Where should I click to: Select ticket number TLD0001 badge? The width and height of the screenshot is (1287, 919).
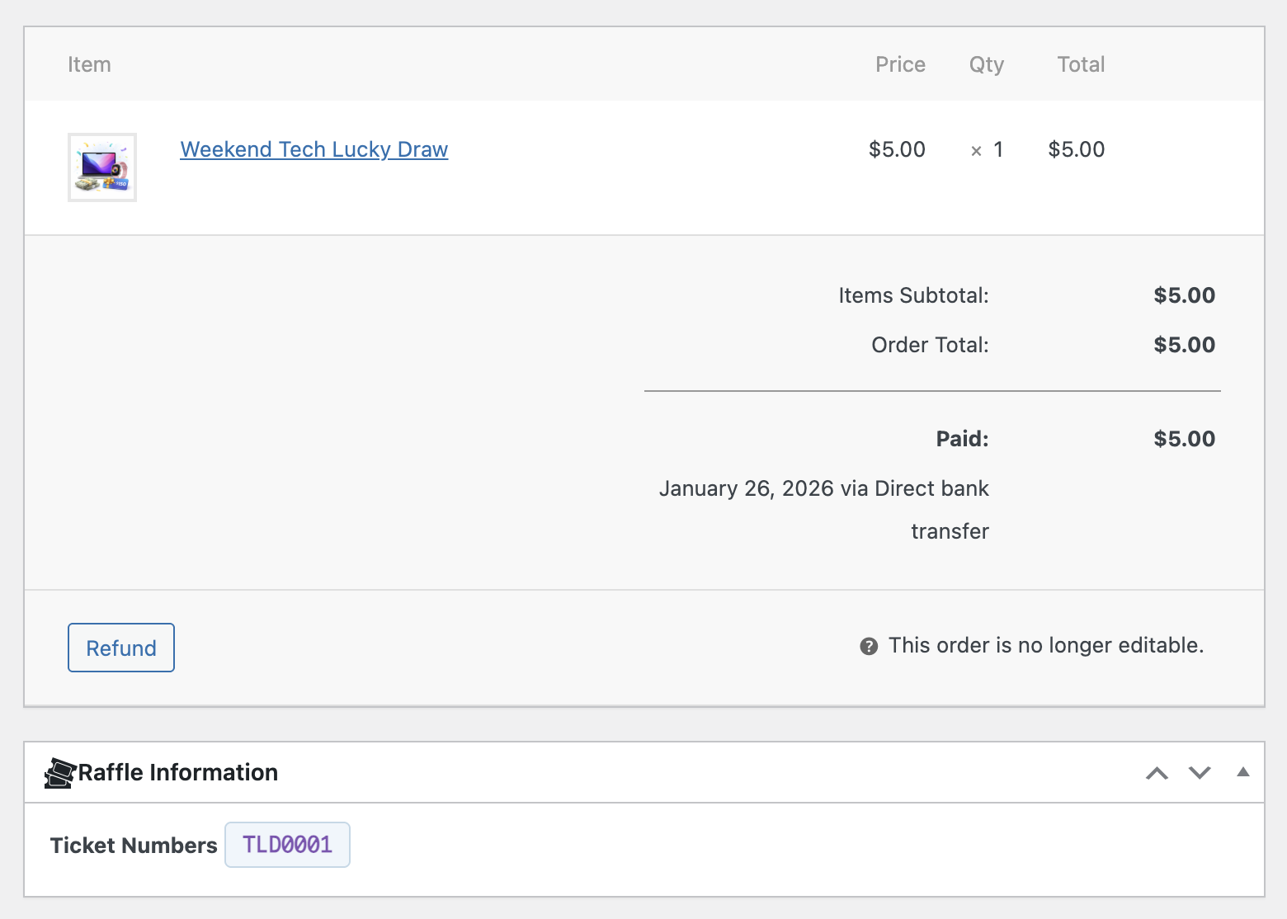point(287,845)
